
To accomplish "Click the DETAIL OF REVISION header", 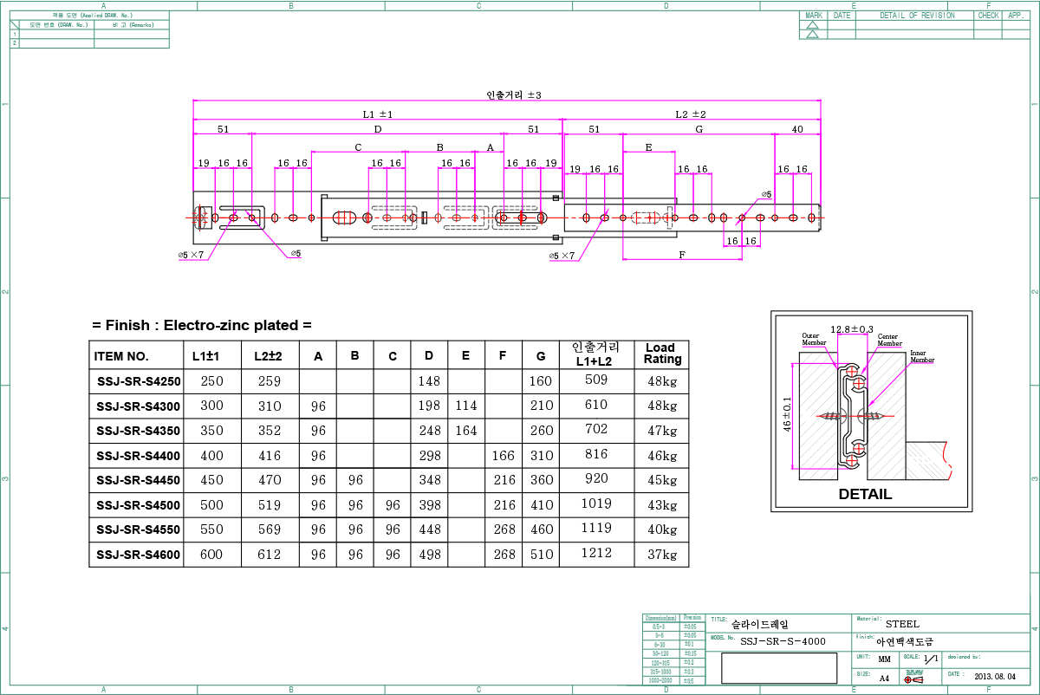I will click(917, 16).
